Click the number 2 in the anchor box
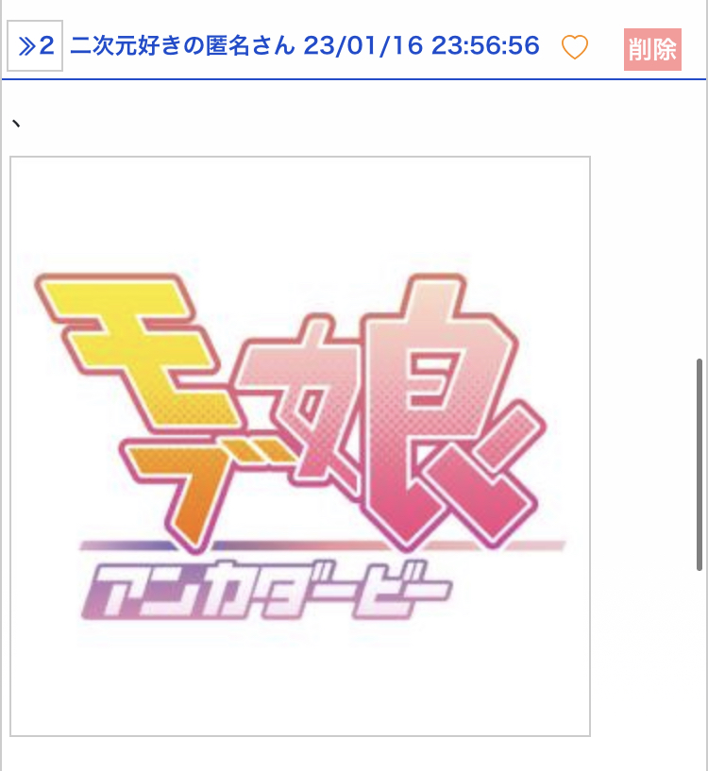Screen dimensions: 708x771 pos(46,46)
